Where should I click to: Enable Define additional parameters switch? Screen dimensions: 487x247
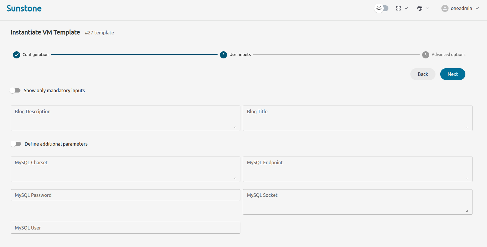(x=16, y=144)
